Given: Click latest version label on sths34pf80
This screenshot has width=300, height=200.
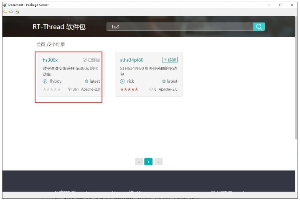Looking at the screenshot, I should (172, 81).
